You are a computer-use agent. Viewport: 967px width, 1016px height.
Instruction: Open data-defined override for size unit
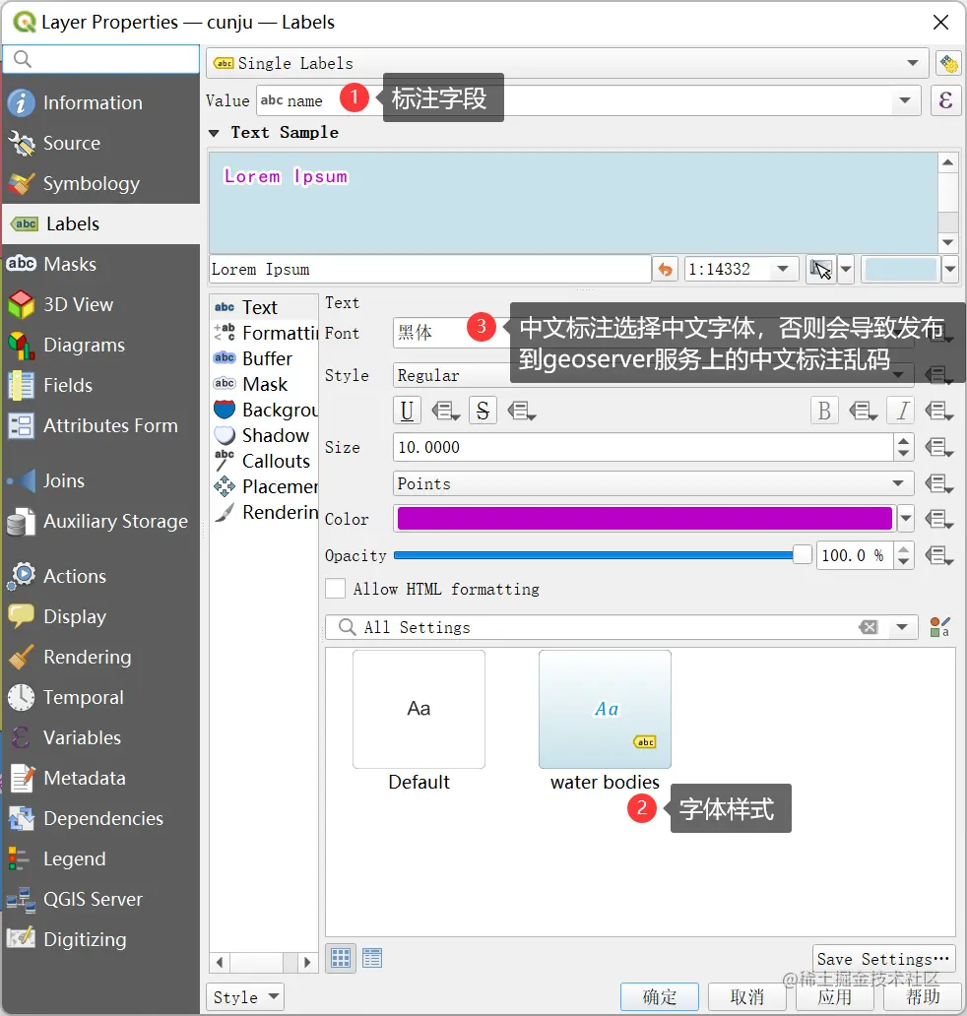pyautogui.click(x=939, y=483)
